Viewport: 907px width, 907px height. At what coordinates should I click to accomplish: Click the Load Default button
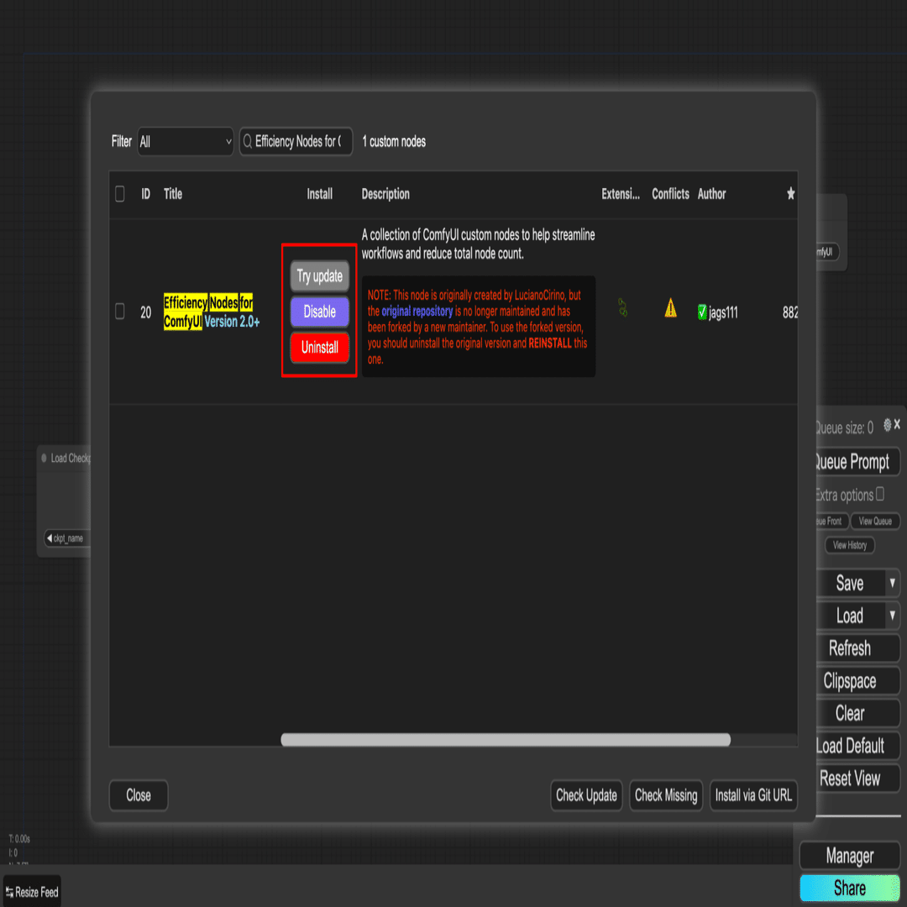857,746
